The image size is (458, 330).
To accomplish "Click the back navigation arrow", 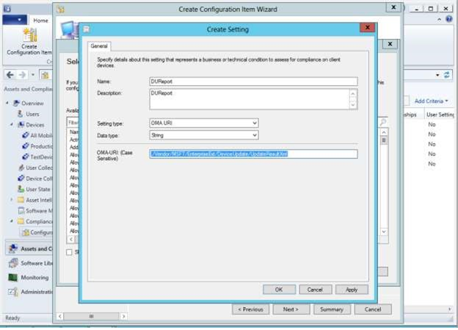I will [x=10, y=75].
